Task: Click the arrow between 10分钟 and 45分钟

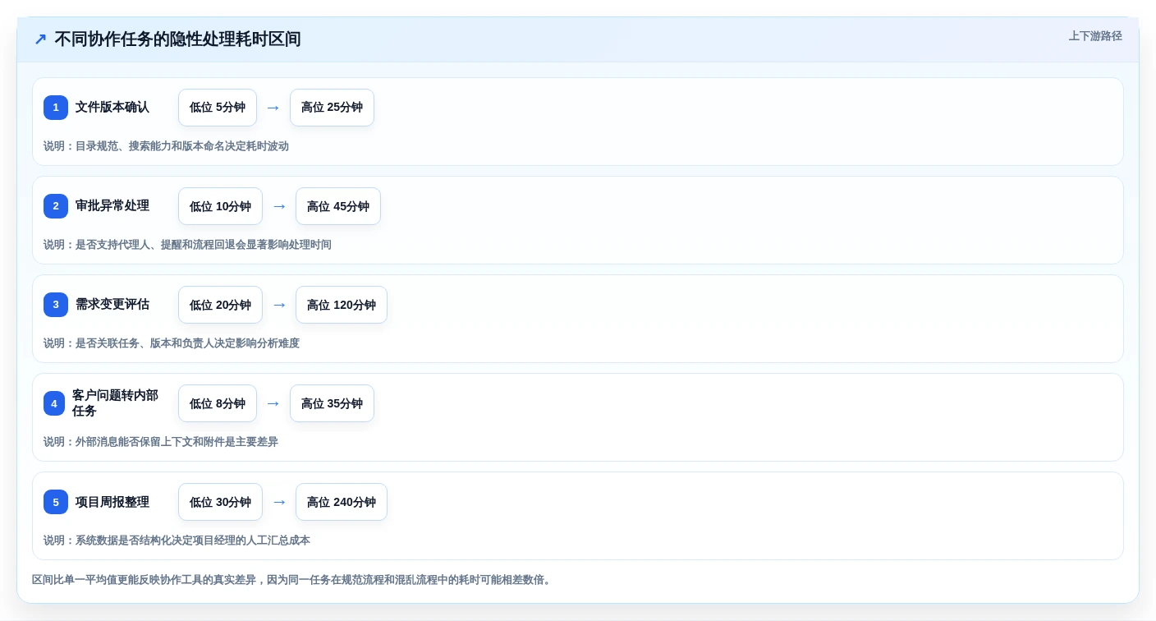Action: pyautogui.click(x=279, y=206)
